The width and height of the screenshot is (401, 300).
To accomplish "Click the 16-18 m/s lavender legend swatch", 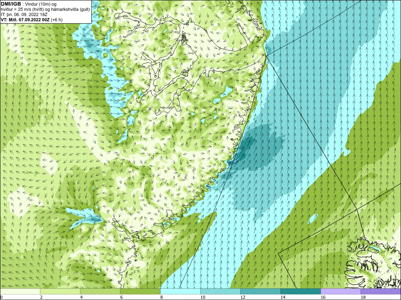I will click(340, 292).
